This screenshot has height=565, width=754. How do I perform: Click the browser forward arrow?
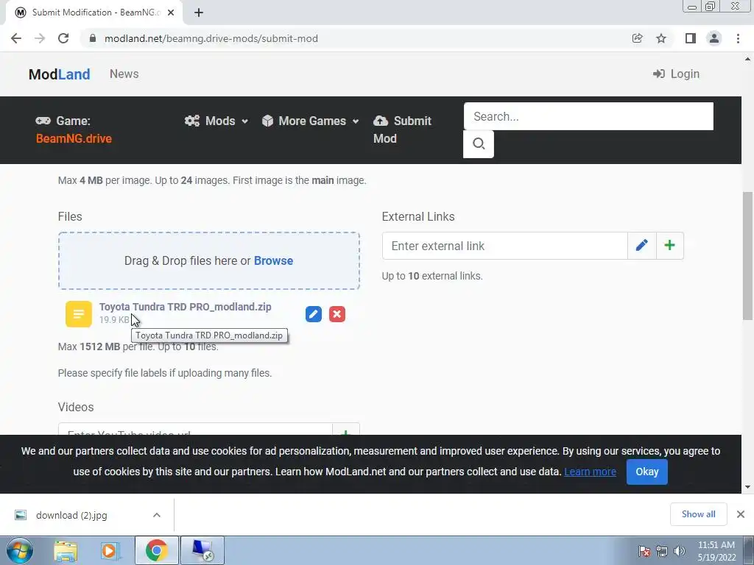(40, 38)
